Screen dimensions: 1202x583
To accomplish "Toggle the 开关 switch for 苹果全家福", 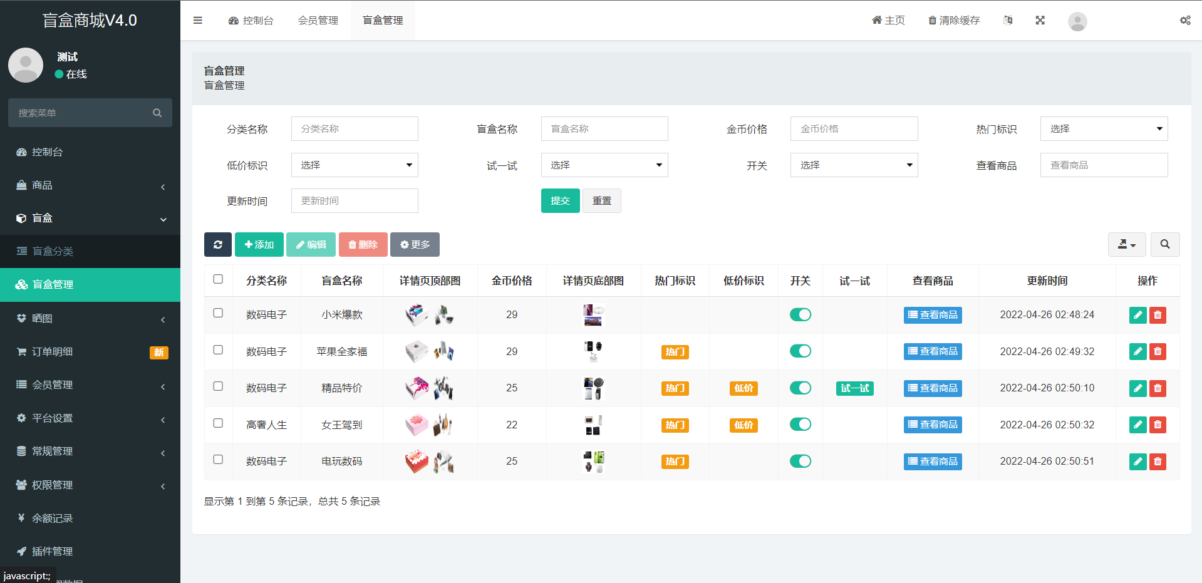I will [x=800, y=351].
